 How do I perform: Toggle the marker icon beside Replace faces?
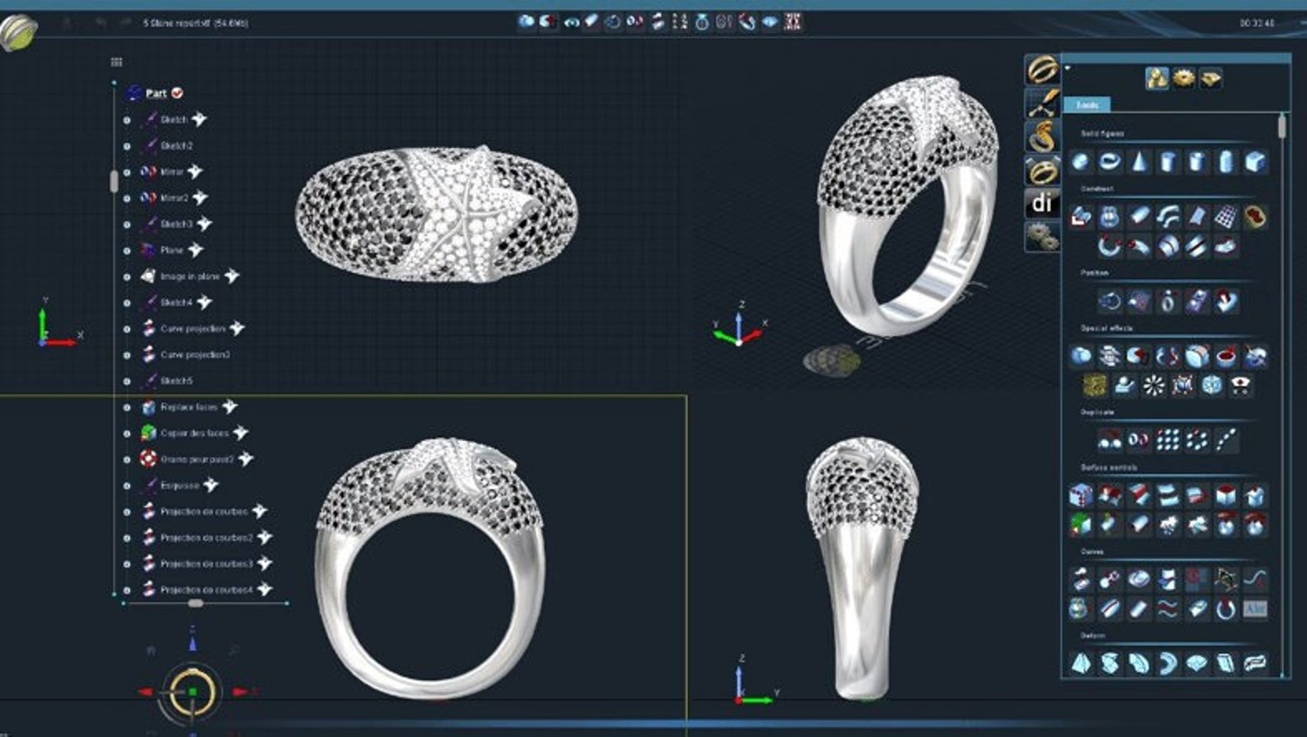click(230, 406)
